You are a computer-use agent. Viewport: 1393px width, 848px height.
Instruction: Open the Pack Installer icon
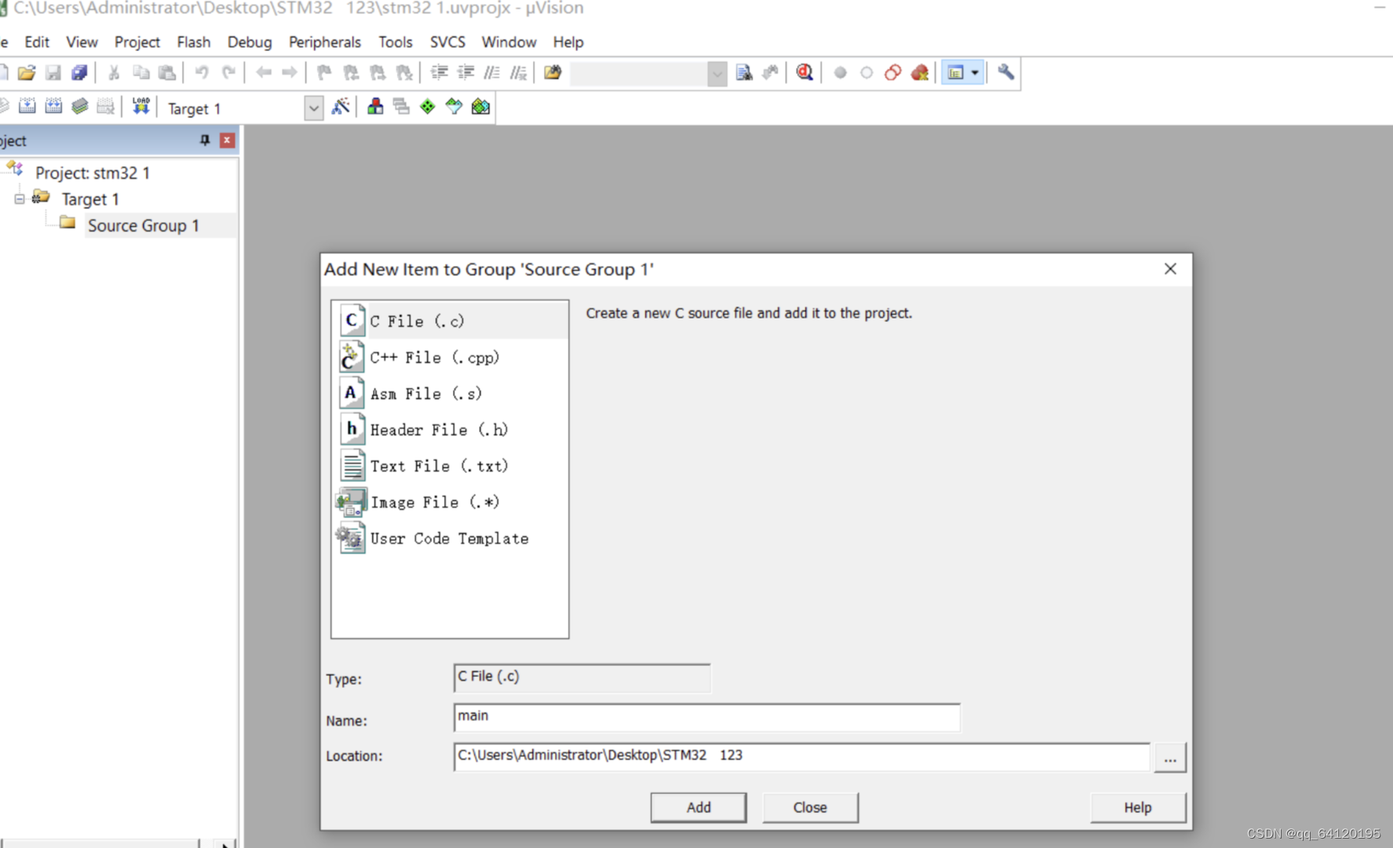coord(480,107)
